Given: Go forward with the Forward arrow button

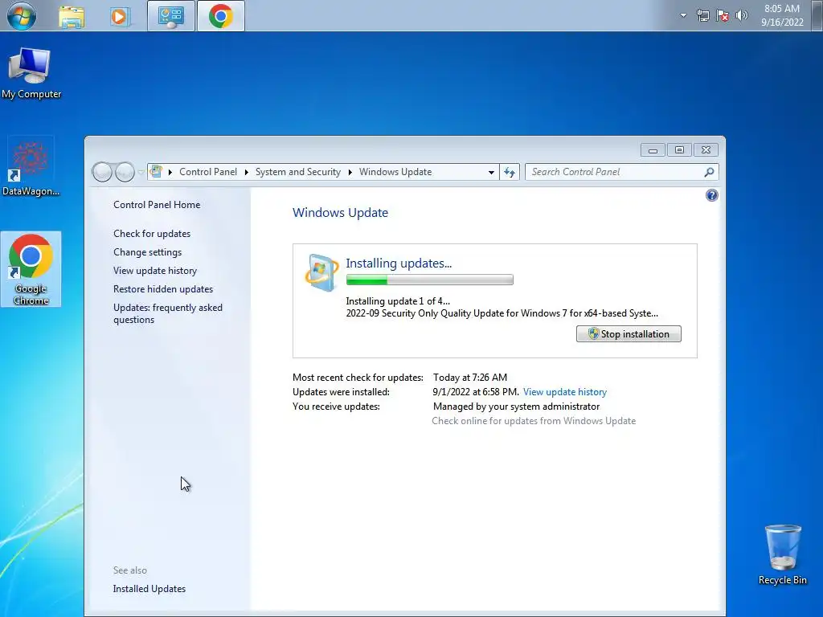Looking at the screenshot, I should click(x=125, y=172).
